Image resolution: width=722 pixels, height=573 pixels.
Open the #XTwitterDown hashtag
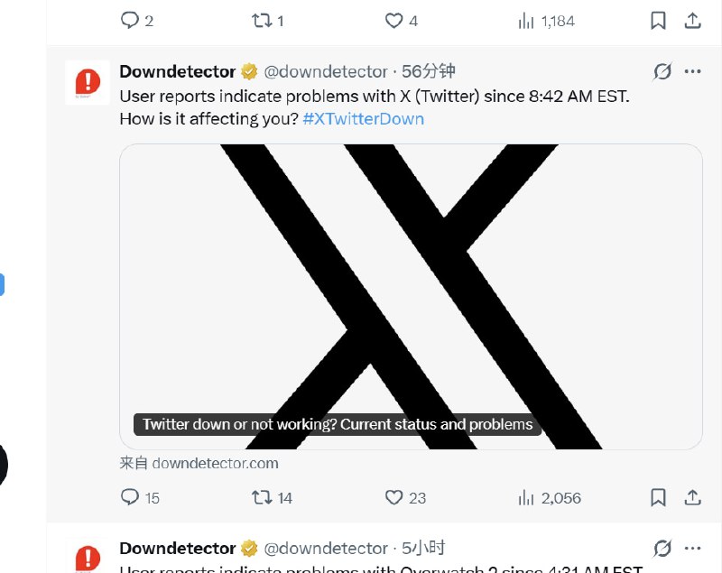363,118
